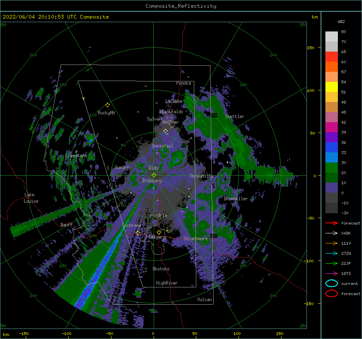The width and height of the screenshot is (362, 339).
Task: Click the km label at bottom left
Action: point(6,335)
